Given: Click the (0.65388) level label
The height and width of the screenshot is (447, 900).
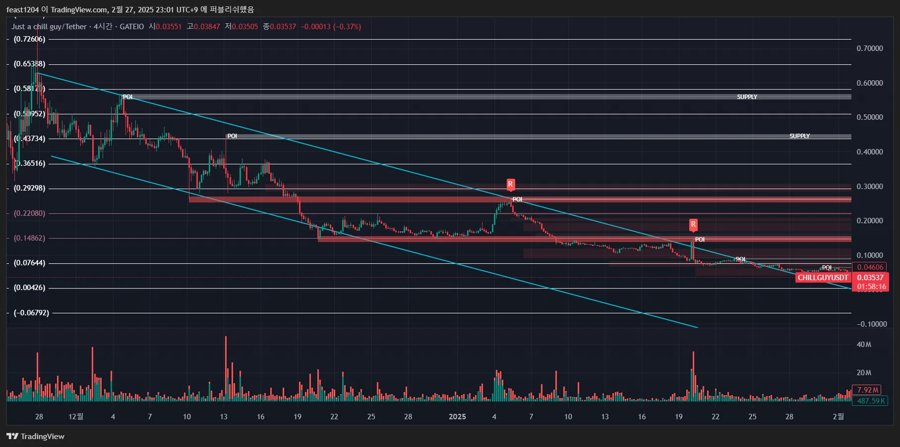Looking at the screenshot, I should 29,64.
